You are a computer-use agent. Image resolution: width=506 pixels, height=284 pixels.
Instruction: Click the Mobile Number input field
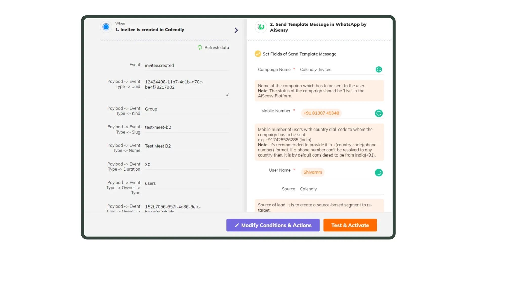tap(321, 113)
